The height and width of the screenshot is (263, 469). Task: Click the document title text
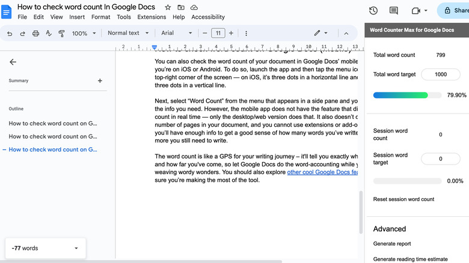[86, 7]
